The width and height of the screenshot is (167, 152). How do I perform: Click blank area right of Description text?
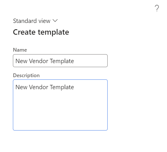click(x=90, y=87)
